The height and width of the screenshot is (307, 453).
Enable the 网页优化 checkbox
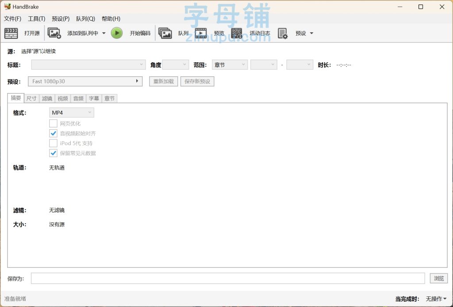(53, 124)
